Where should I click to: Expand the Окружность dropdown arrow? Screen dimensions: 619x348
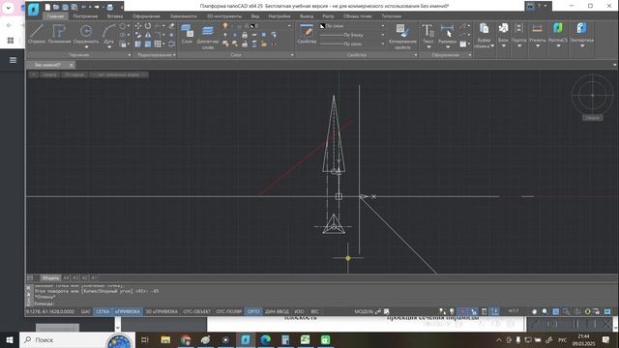[86, 47]
